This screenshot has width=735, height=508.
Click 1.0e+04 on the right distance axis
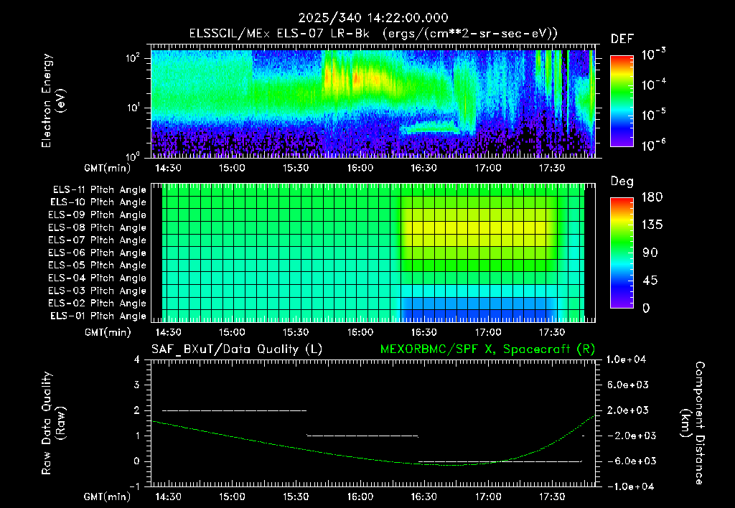(x=626, y=359)
